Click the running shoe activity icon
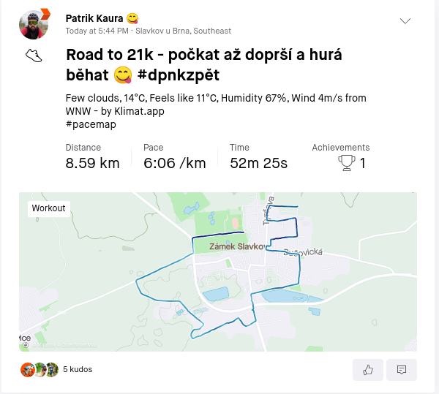 tap(34, 56)
